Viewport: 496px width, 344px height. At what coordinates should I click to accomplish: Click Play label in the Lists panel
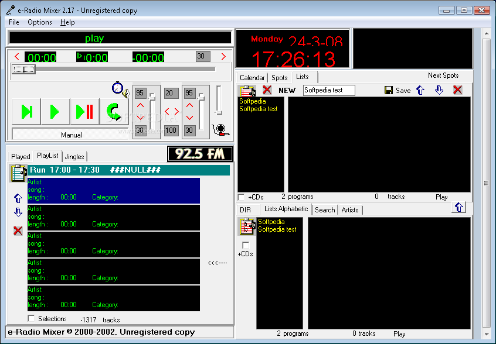click(x=441, y=197)
